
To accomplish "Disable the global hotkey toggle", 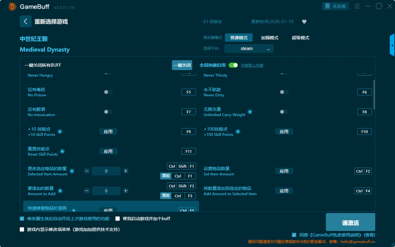I will click(x=233, y=65).
